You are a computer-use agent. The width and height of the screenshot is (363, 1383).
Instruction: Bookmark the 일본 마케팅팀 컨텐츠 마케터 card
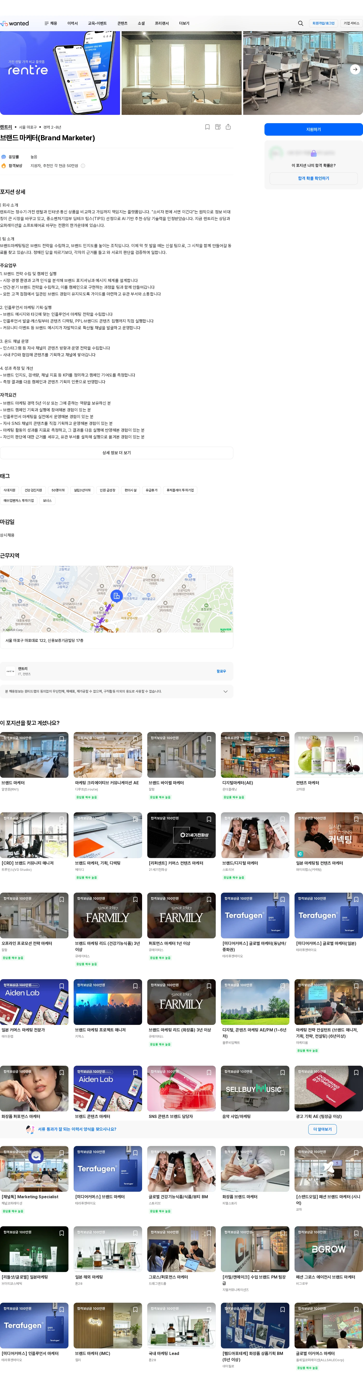pyautogui.click(x=356, y=819)
